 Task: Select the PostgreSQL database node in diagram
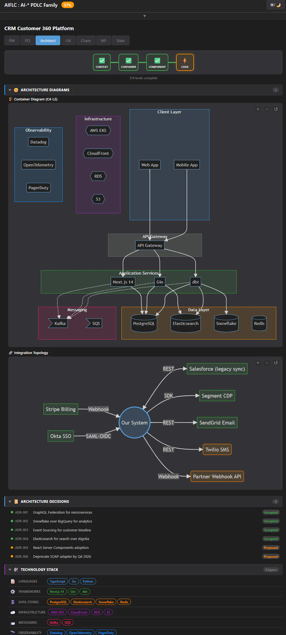pos(144,323)
